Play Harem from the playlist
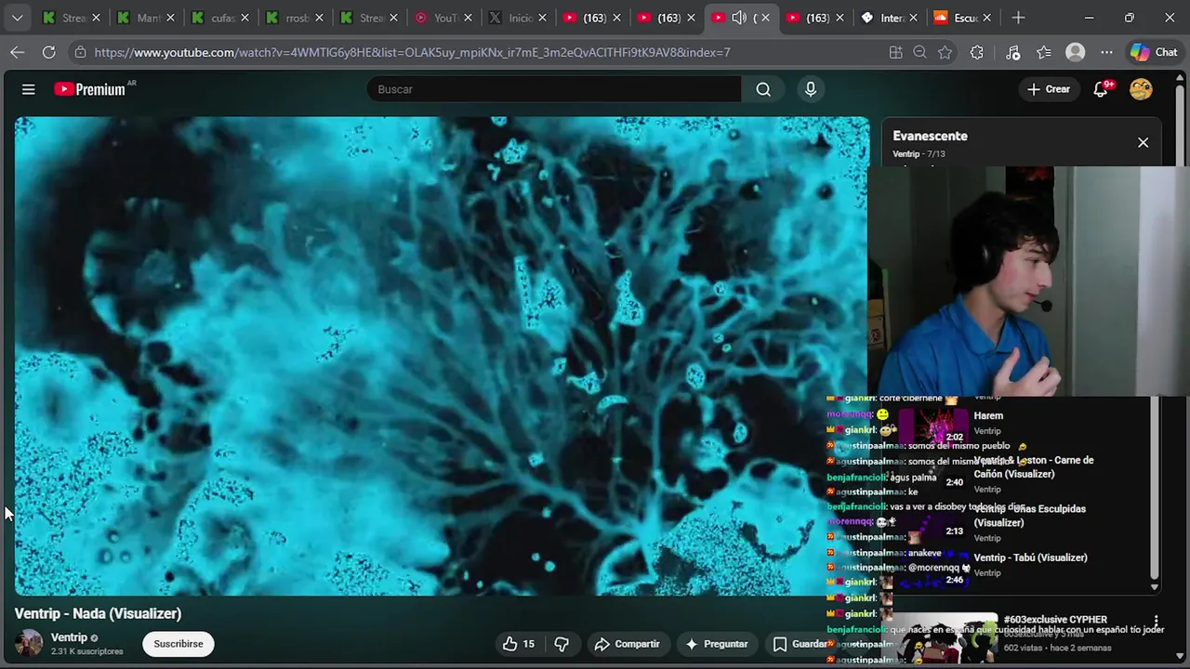 [x=988, y=415]
